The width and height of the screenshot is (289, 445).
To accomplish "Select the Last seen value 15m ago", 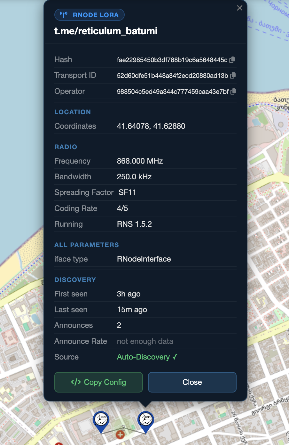I will [132, 310].
